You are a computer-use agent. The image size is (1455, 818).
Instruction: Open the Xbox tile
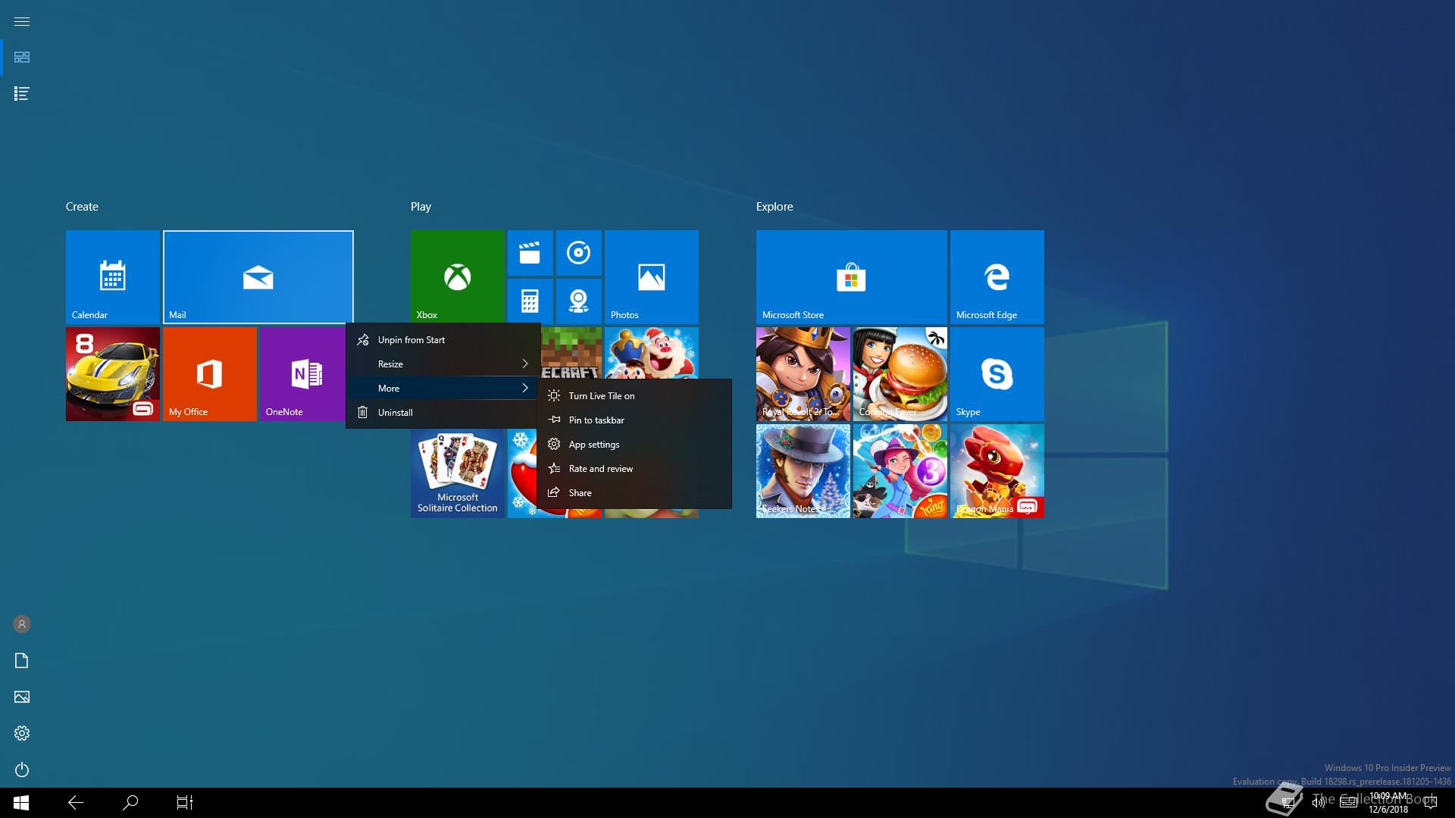[x=457, y=277]
